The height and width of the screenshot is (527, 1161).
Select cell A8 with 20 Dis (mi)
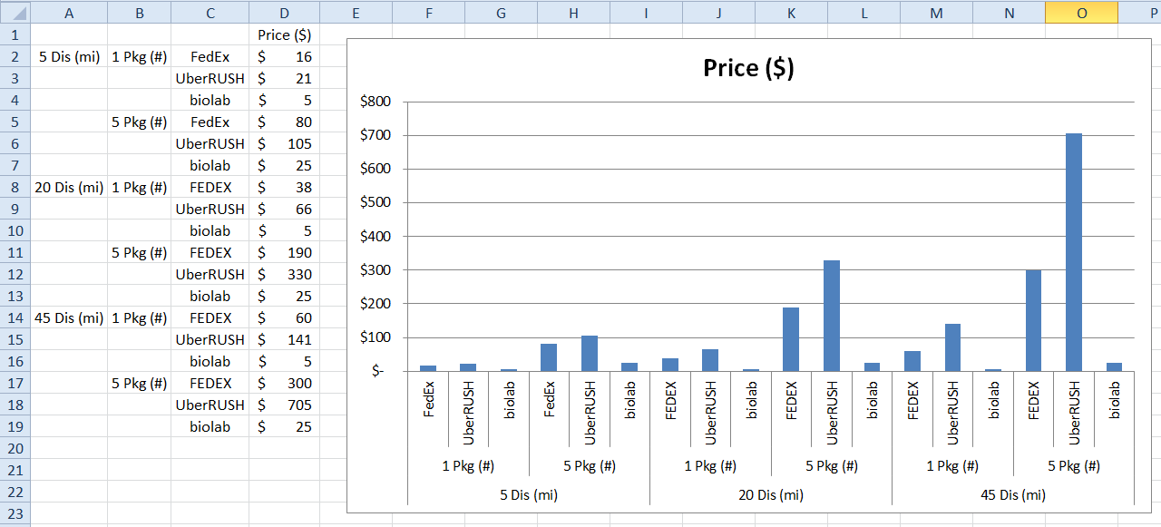(x=69, y=188)
